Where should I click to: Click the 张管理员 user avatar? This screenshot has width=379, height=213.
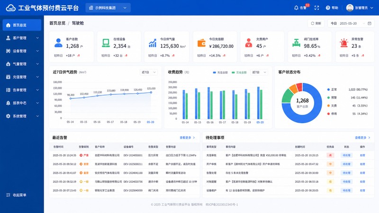pyautogui.click(x=350, y=8)
